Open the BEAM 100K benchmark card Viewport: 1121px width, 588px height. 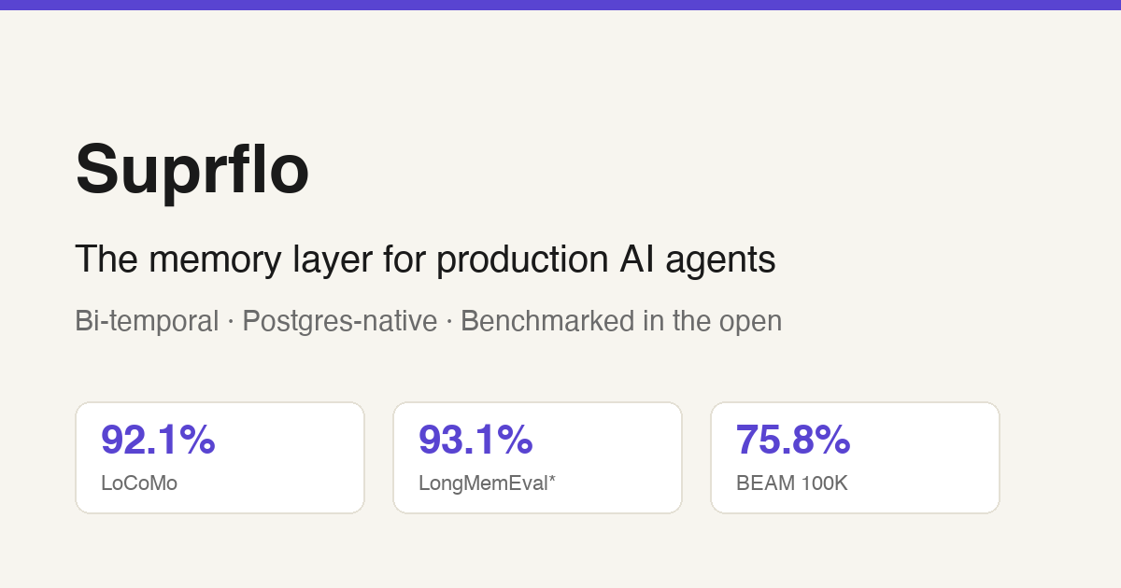855,457
